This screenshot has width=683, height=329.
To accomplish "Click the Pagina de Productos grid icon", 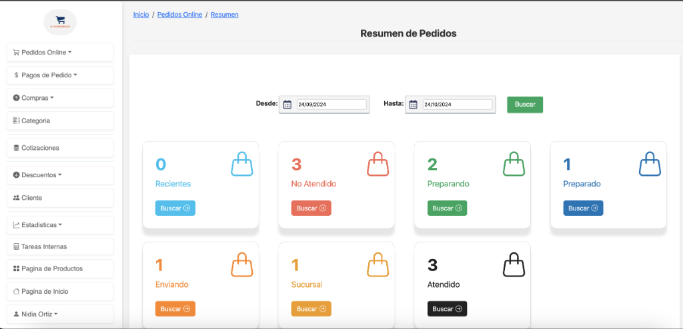I will 16,268.
